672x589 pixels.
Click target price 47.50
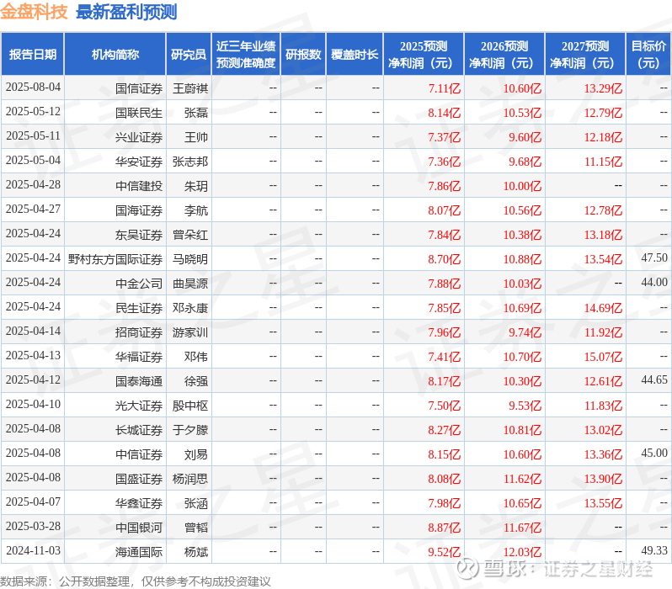pos(654,257)
